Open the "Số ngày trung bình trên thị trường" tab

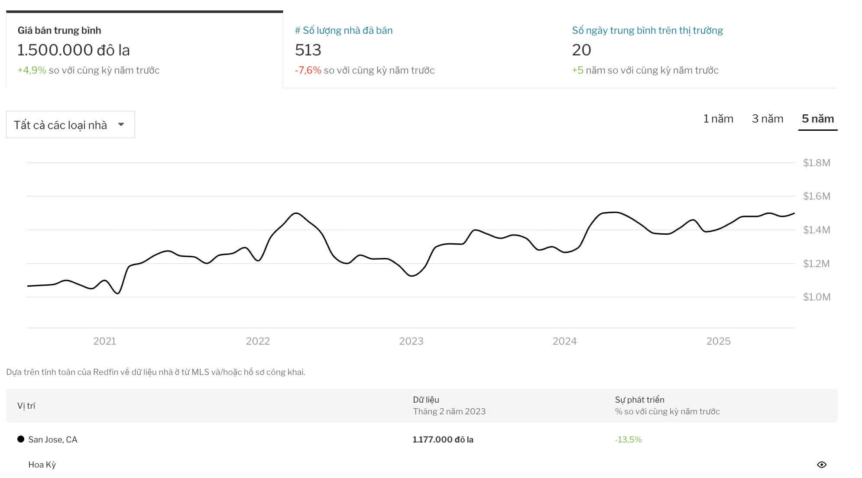(647, 30)
